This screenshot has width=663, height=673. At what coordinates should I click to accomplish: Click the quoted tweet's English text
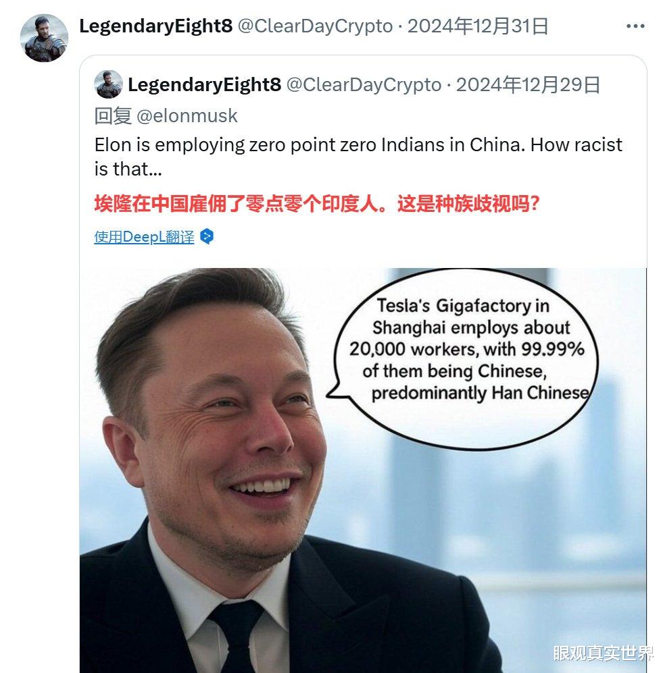358,157
